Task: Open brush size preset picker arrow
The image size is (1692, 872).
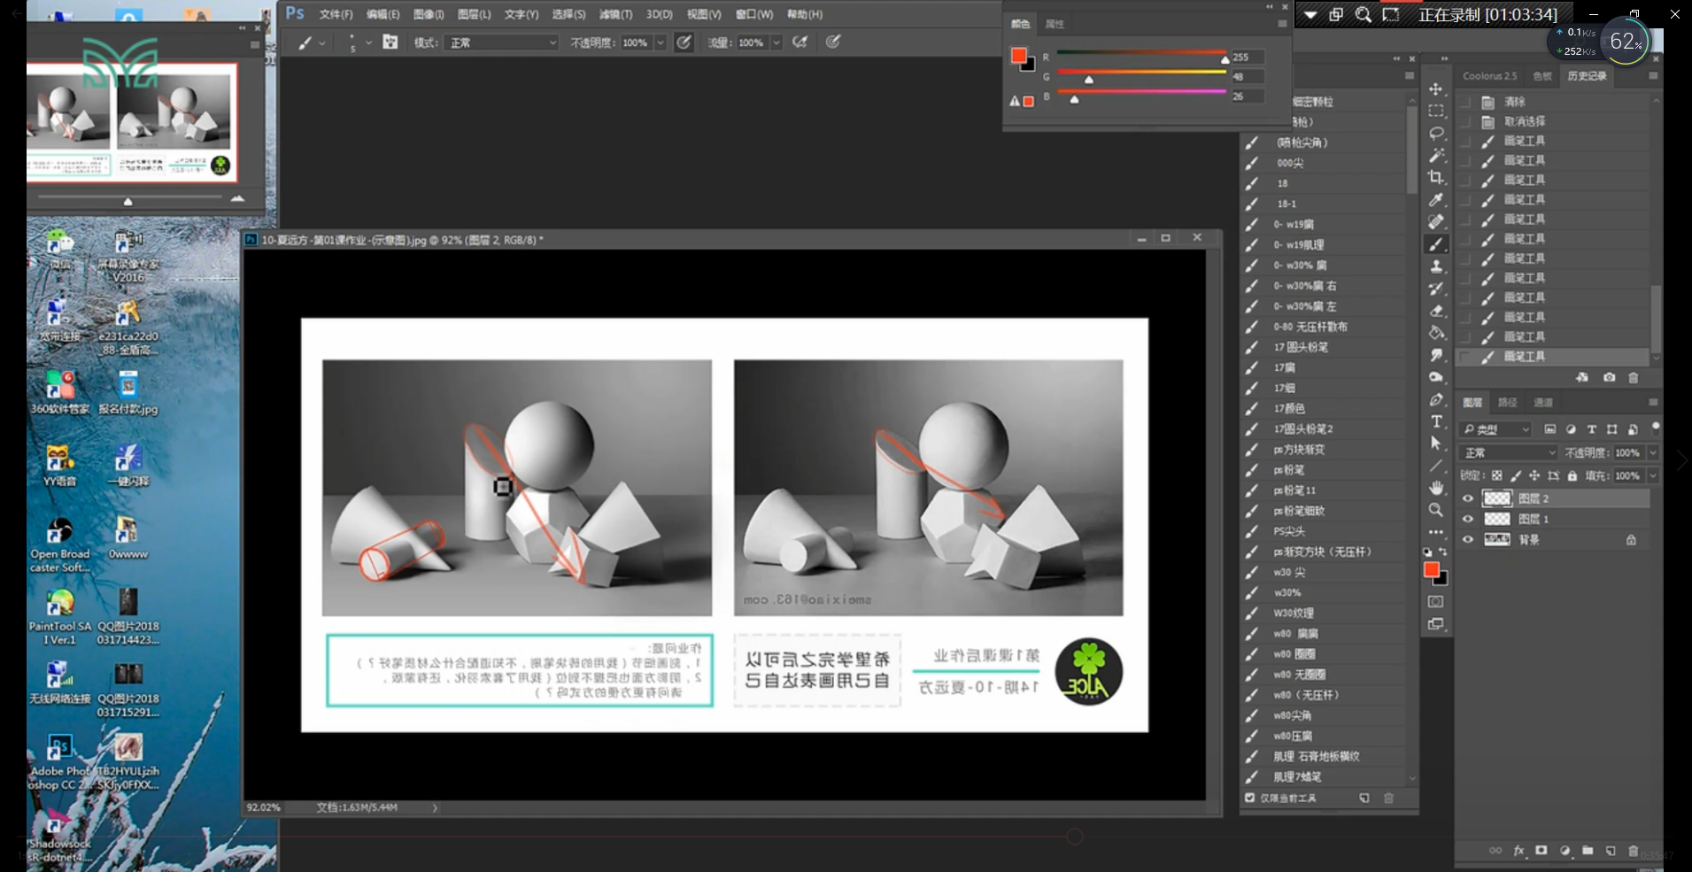Action: click(x=368, y=42)
